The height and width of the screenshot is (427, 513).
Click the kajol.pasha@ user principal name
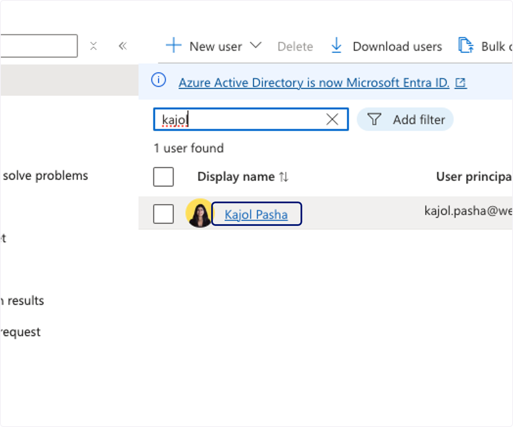tap(468, 210)
